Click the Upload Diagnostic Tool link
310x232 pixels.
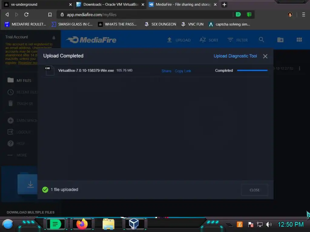235,56
